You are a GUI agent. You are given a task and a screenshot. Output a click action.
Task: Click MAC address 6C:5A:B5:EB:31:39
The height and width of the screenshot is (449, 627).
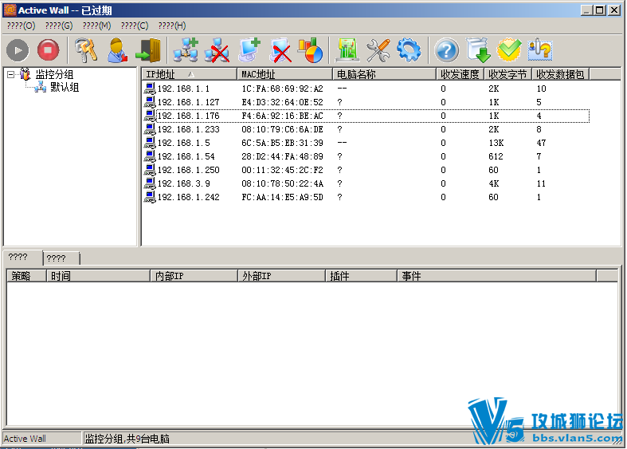tap(282, 144)
